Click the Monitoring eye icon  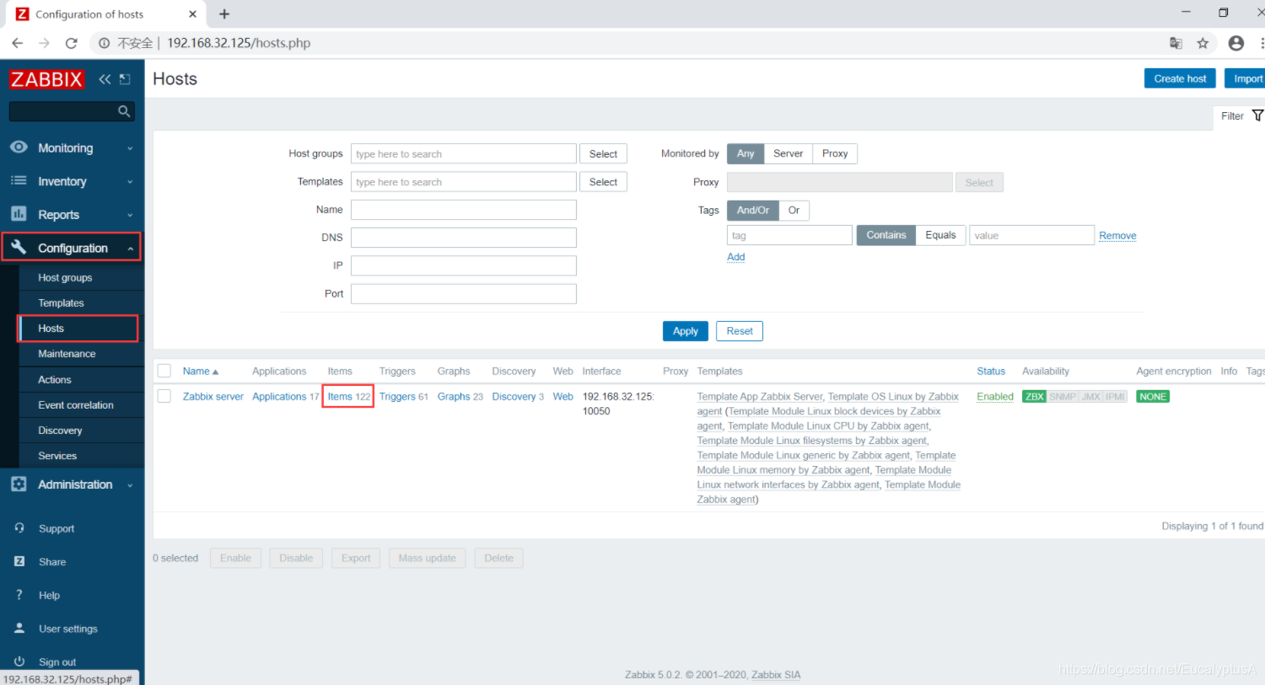(19, 147)
